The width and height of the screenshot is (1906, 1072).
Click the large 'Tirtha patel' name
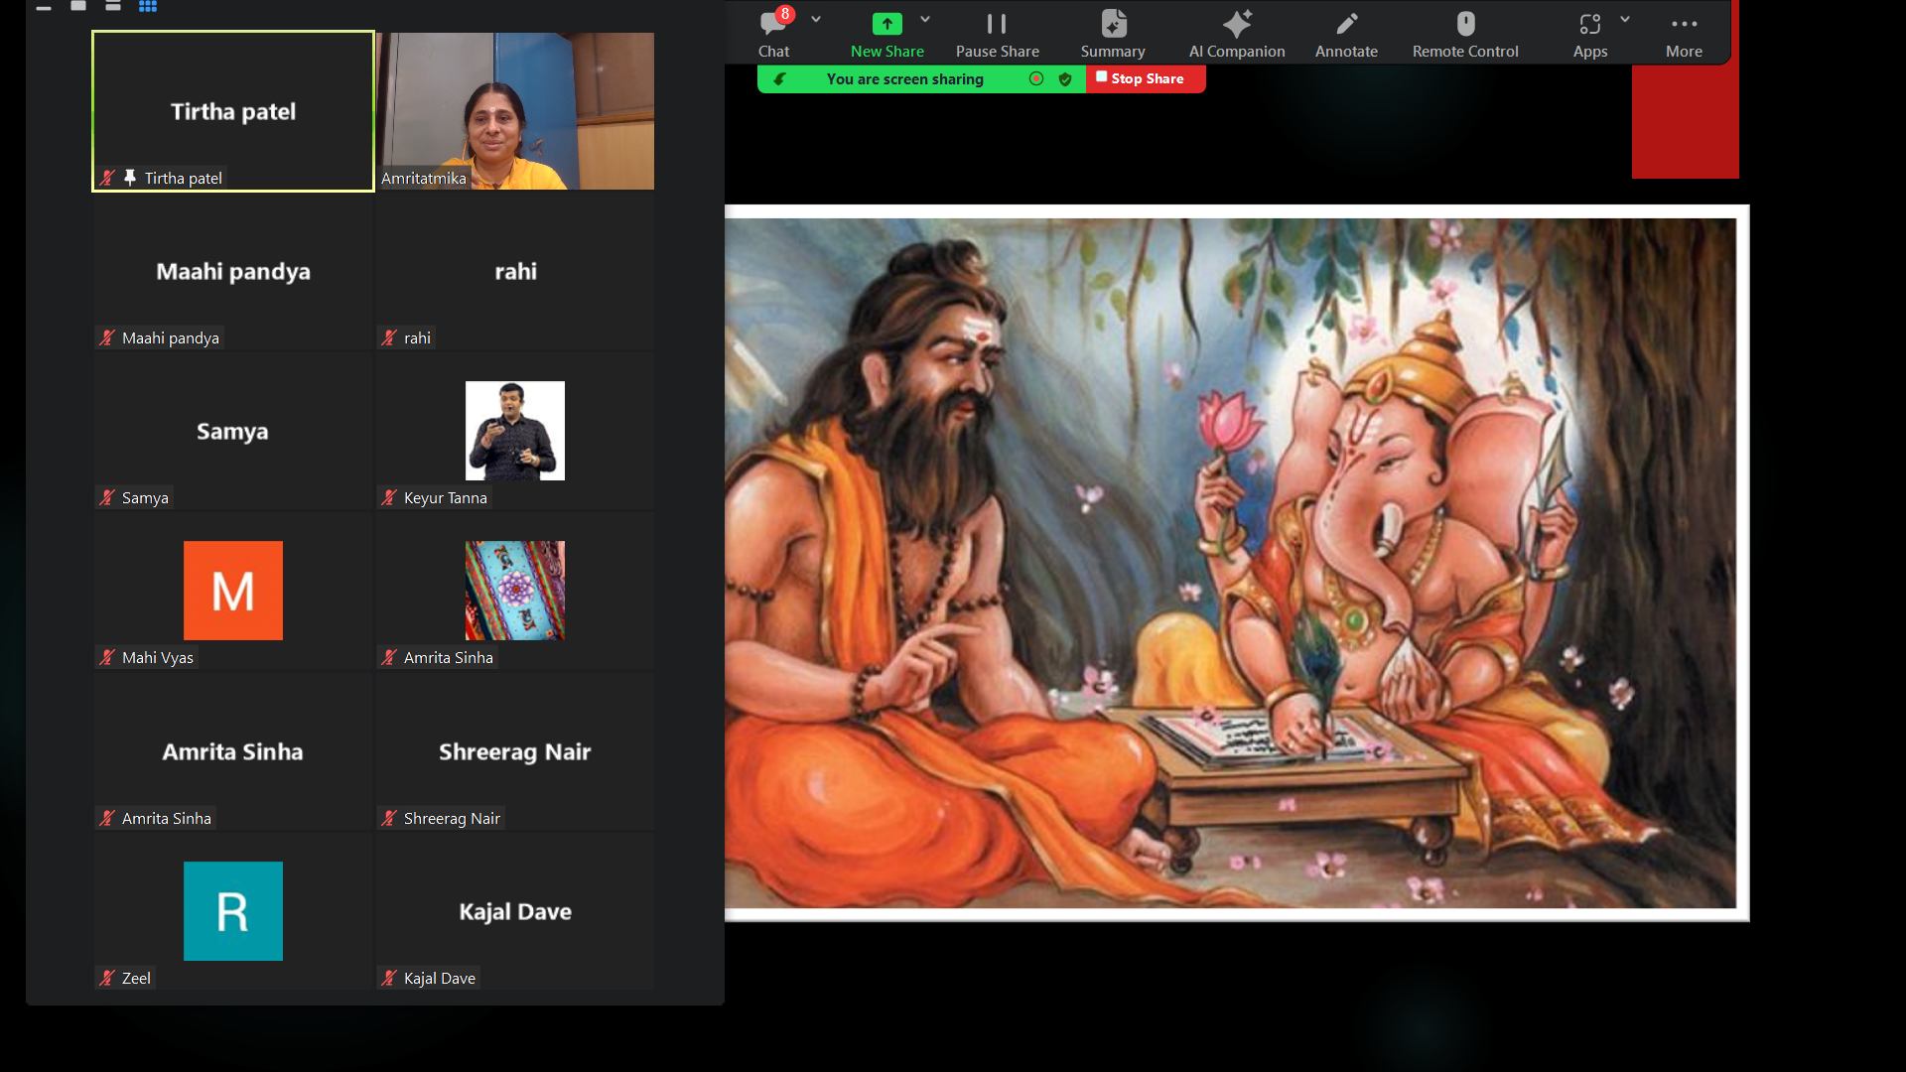point(233,111)
